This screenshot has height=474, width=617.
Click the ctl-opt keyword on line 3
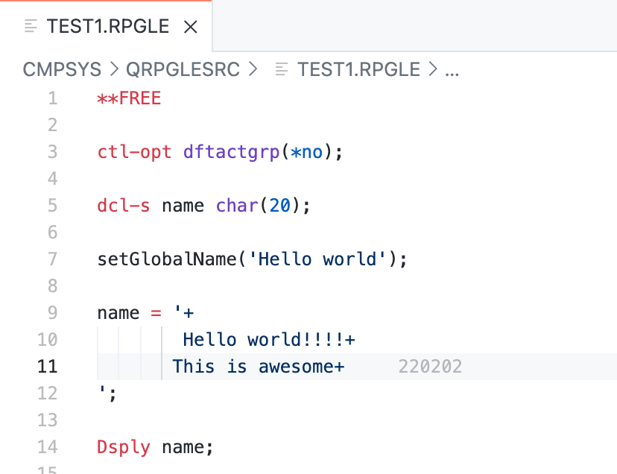[x=133, y=151]
